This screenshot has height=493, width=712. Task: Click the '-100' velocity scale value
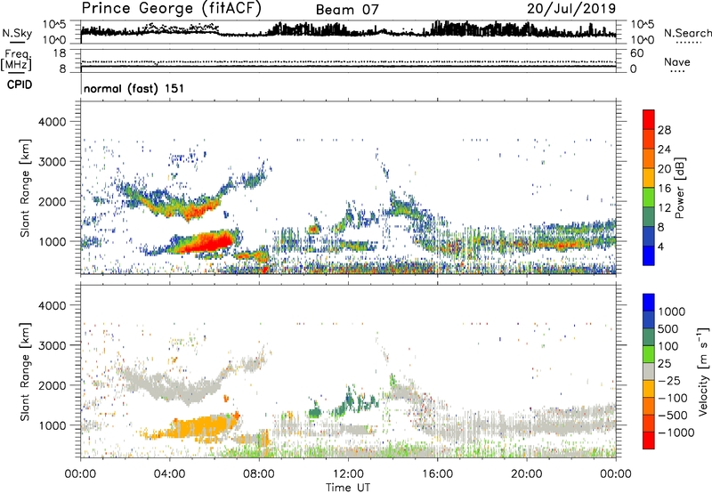tap(673, 398)
